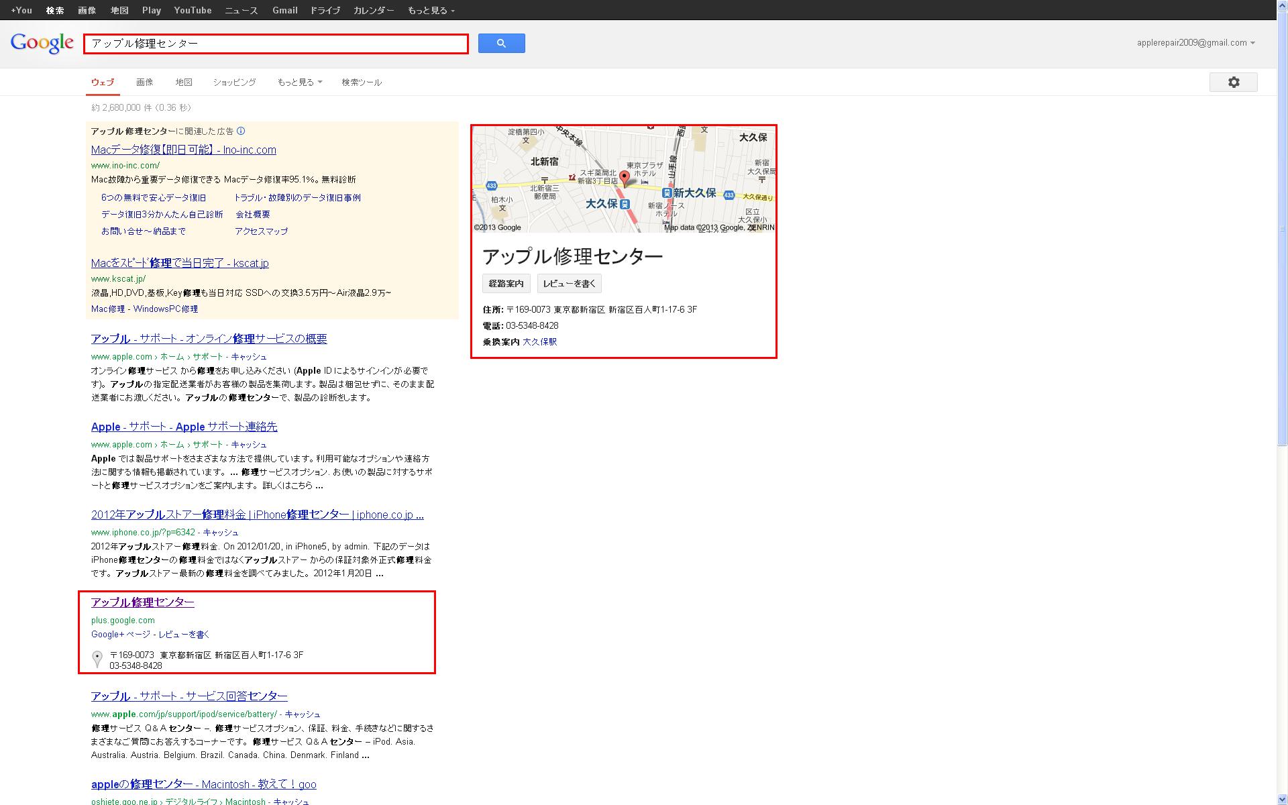The width and height of the screenshot is (1288, 805).
Task: Click the place panel title アップル修理センター
Action: pos(573,256)
